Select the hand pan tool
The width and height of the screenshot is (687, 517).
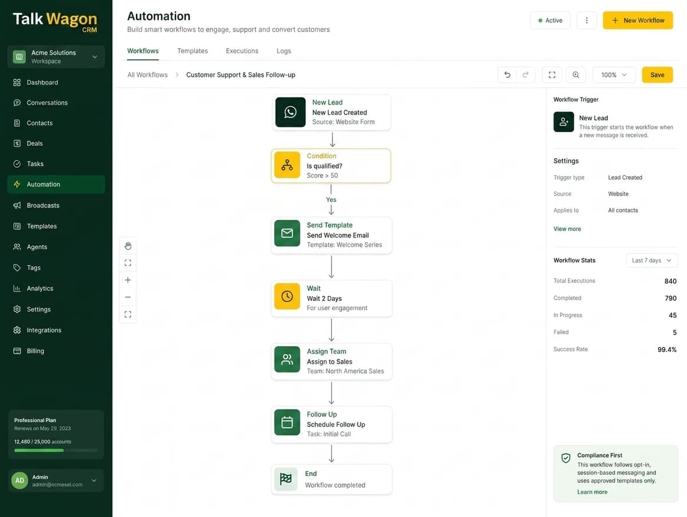[x=128, y=246]
